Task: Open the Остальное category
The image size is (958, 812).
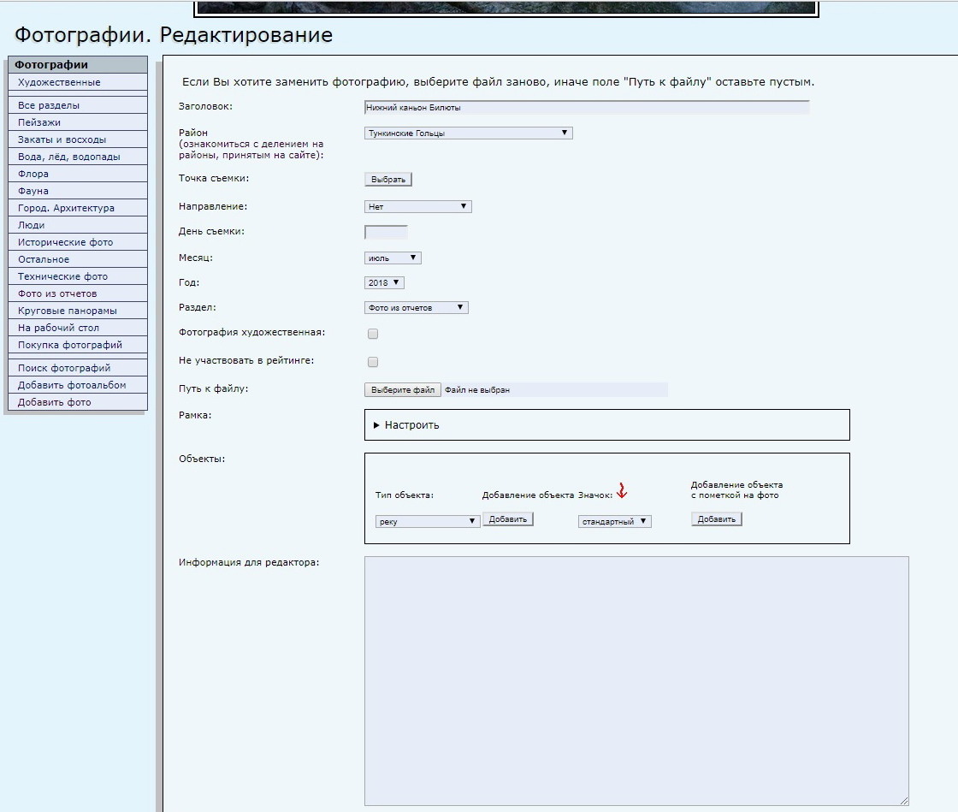Action: coord(78,259)
